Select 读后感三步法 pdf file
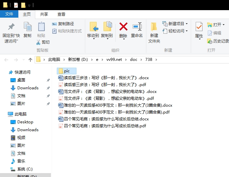 coord(102,85)
